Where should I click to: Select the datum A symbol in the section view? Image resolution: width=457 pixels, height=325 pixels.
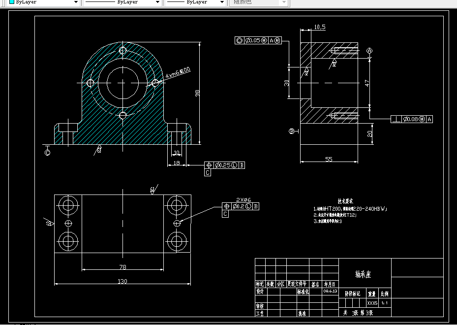click(369, 51)
